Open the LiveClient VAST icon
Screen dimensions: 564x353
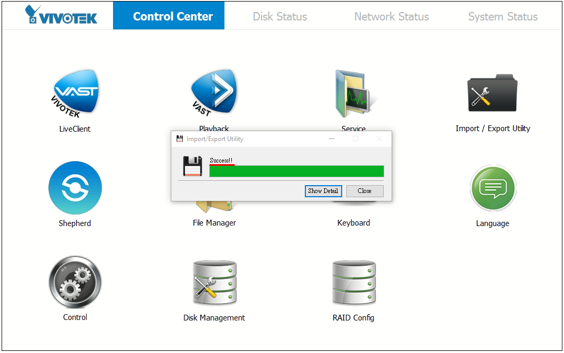click(75, 94)
